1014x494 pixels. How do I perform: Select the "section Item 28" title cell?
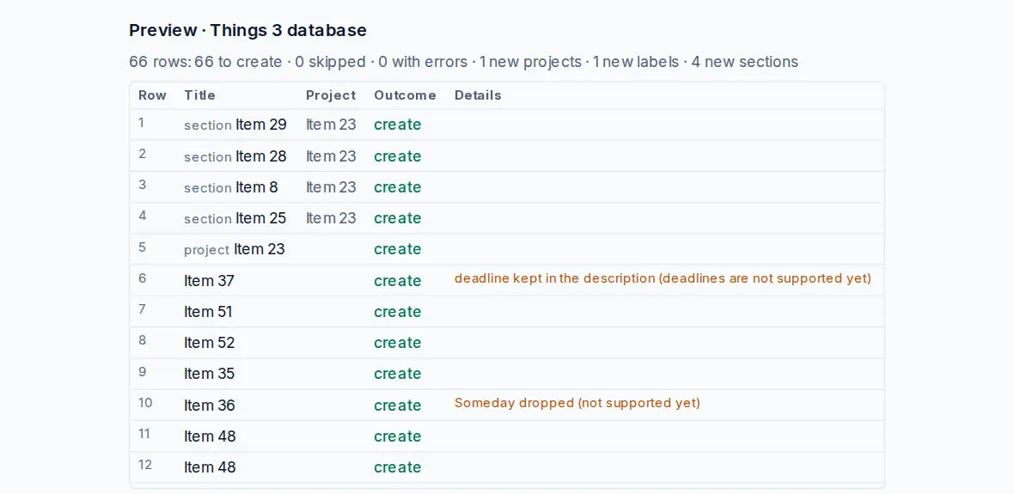click(235, 156)
